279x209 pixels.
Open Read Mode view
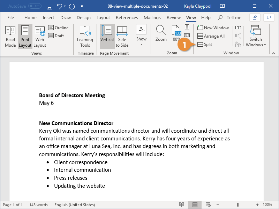click(x=10, y=36)
